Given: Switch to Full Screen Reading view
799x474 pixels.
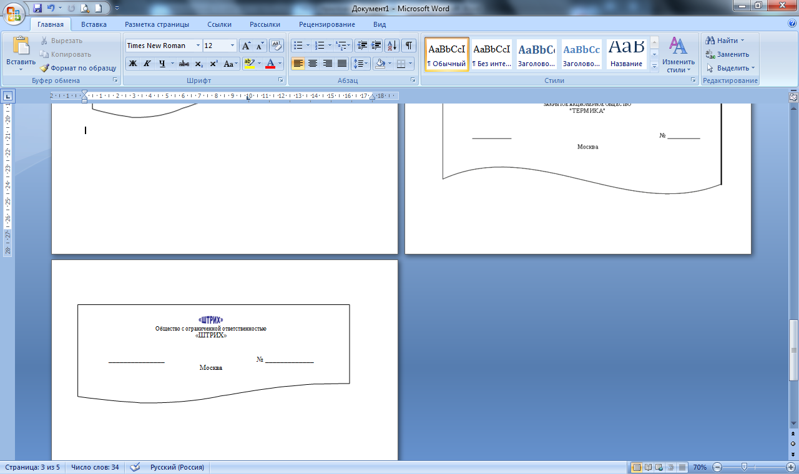Looking at the screenshot, I should pos(649,467).
